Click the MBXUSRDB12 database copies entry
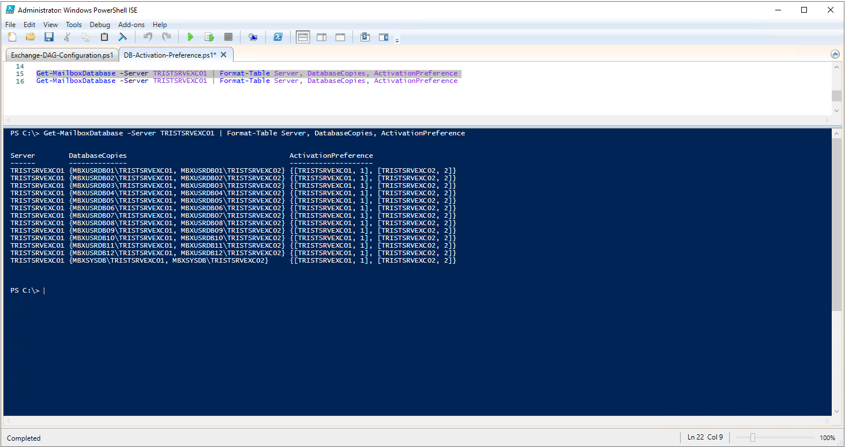Viewport: 845px width, 447px height. tap(176, 253)
